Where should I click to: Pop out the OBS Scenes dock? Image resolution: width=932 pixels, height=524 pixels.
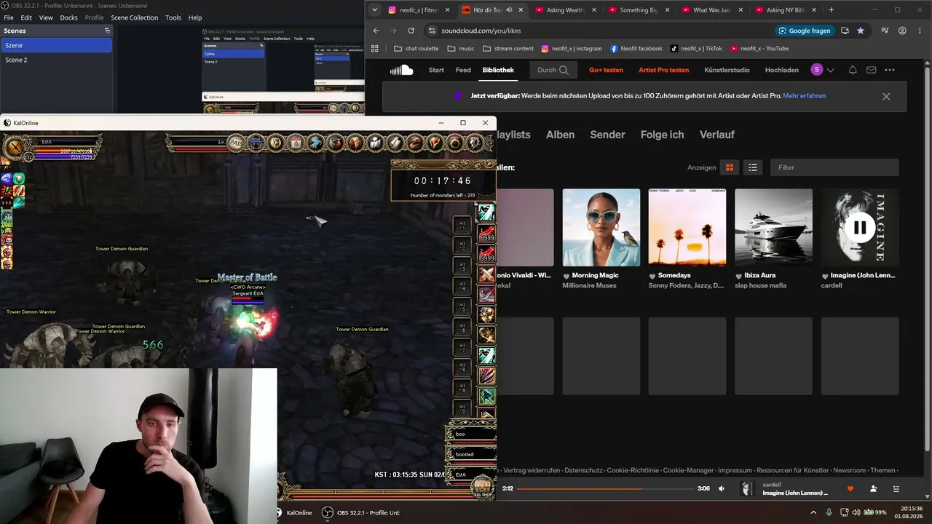pyautogui.click(x=107, y=31)
